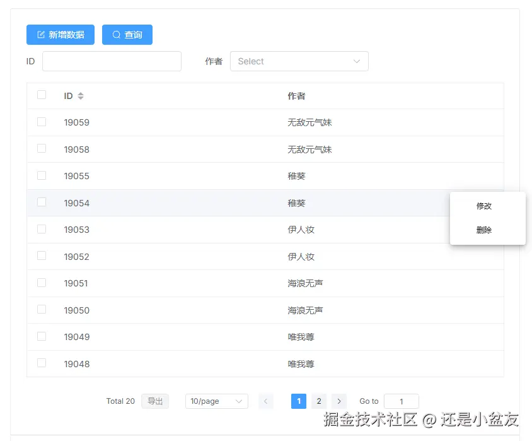Image resolution: width=532 pixels, height=441 pixels.
Task: Open the 作者 Select dropdown
Action: coord(299,61)
